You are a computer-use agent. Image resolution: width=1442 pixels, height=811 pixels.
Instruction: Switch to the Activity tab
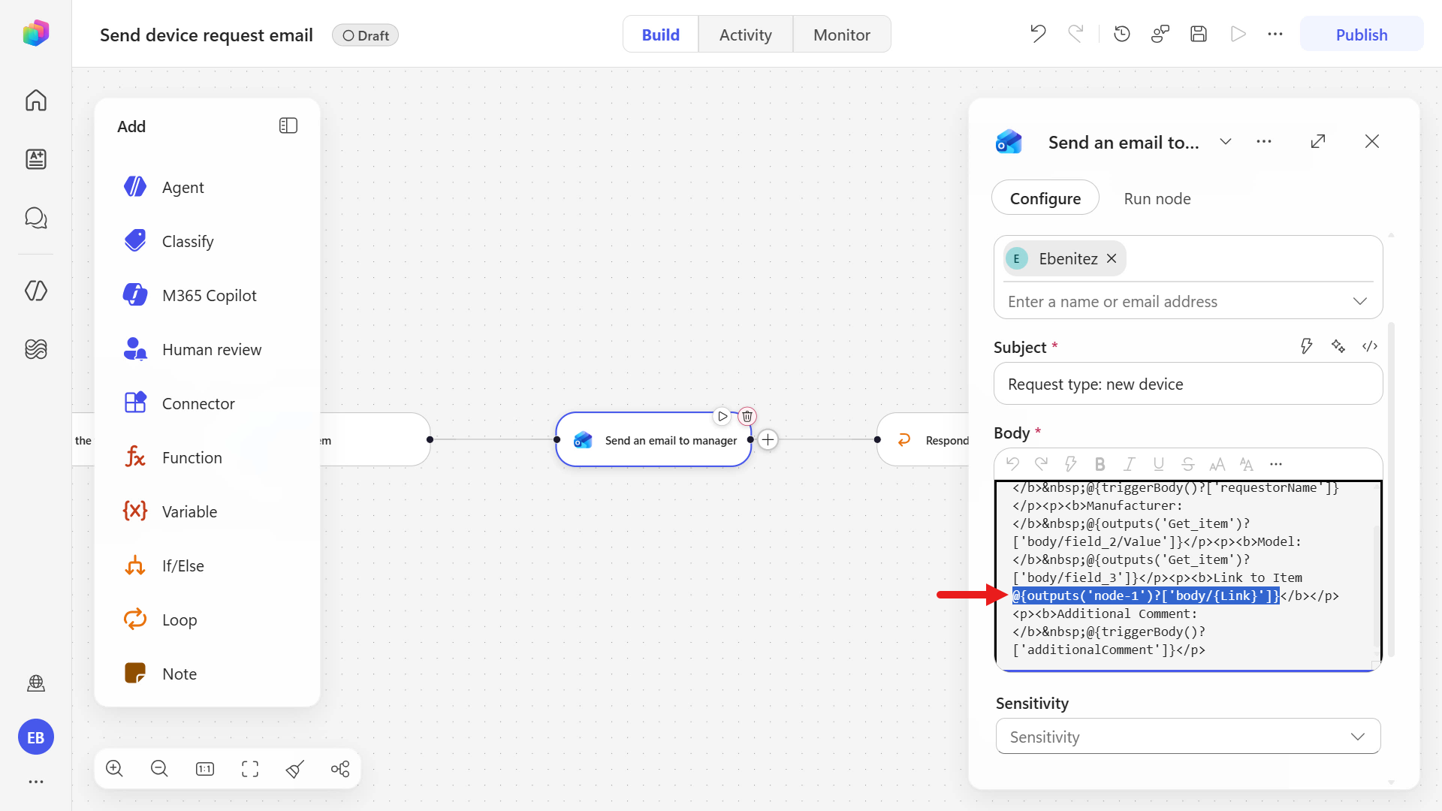(x=745, y=35)
